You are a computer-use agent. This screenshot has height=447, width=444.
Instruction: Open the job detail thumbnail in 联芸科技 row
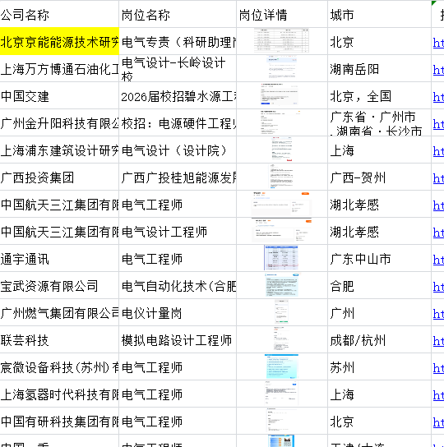click(282, 339)
